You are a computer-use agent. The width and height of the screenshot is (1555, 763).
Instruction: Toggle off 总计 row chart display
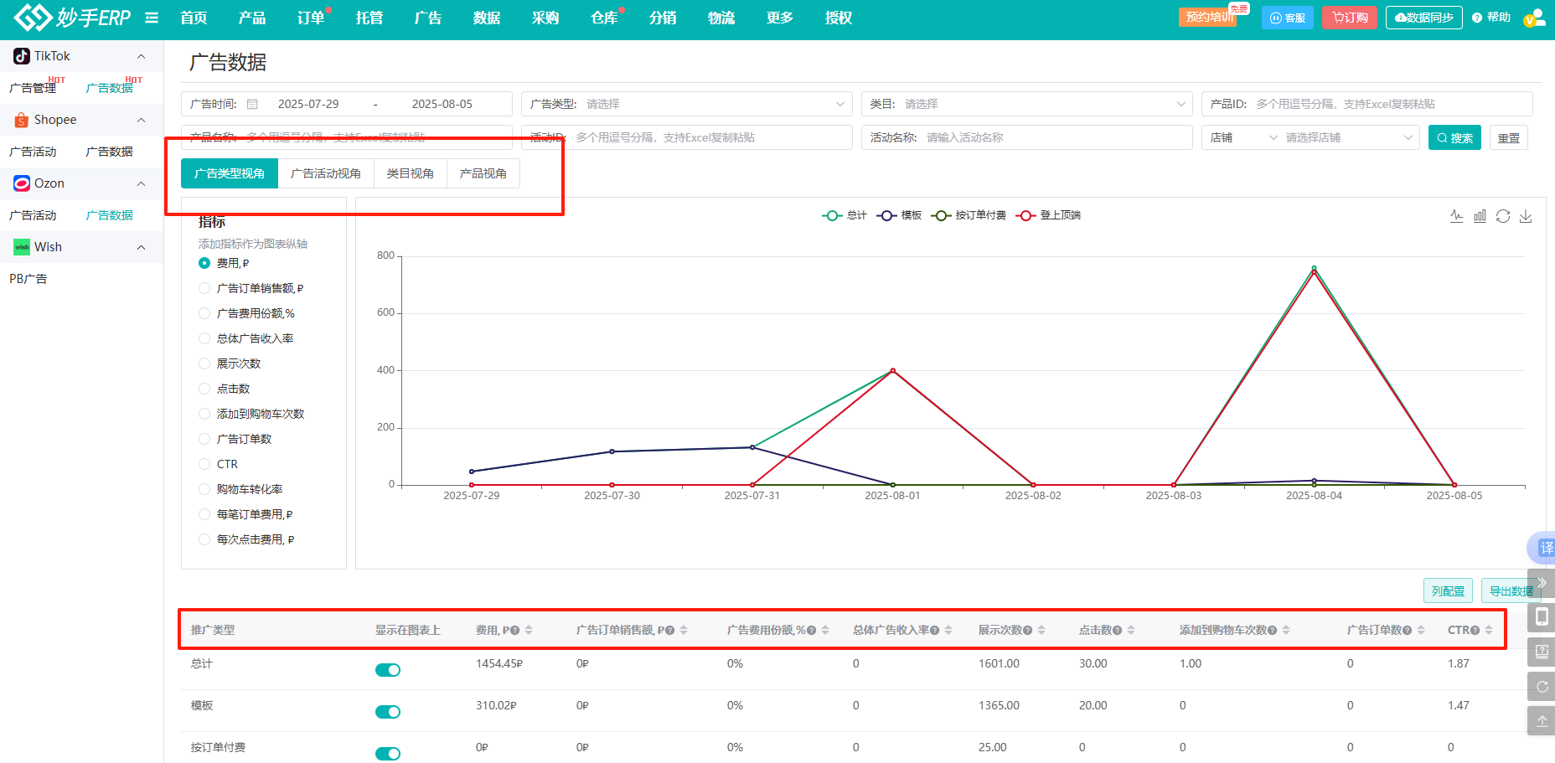pos(388,670)
